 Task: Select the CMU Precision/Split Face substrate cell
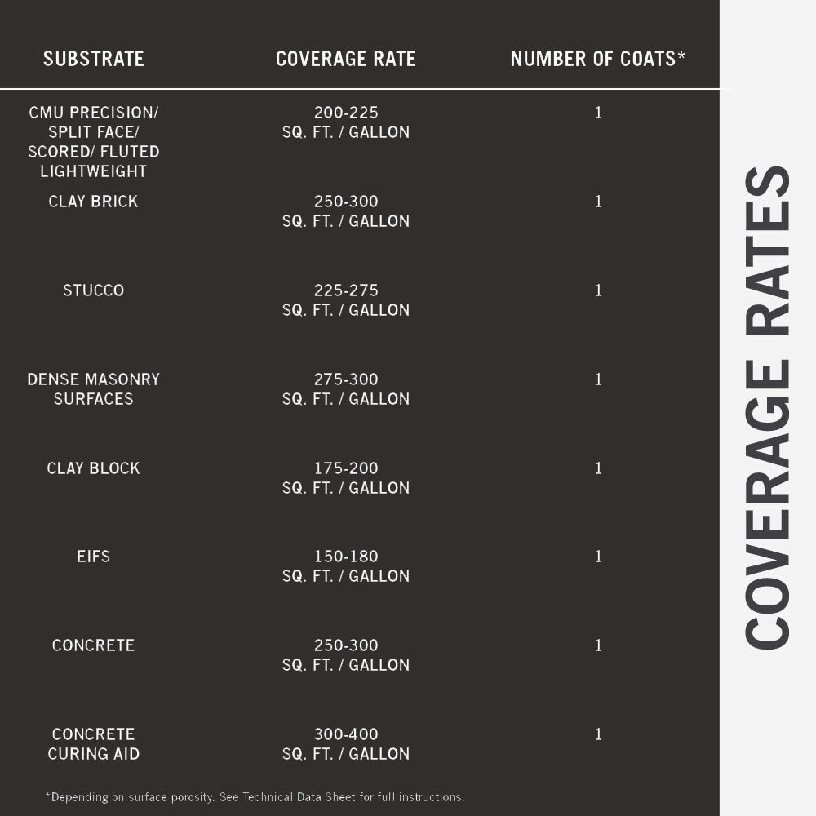93,142
